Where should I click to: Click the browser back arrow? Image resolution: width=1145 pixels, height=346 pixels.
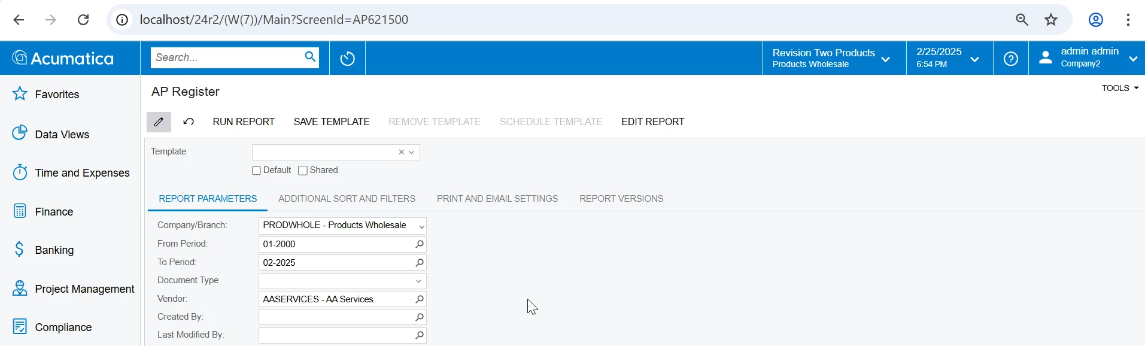point(19,20)
